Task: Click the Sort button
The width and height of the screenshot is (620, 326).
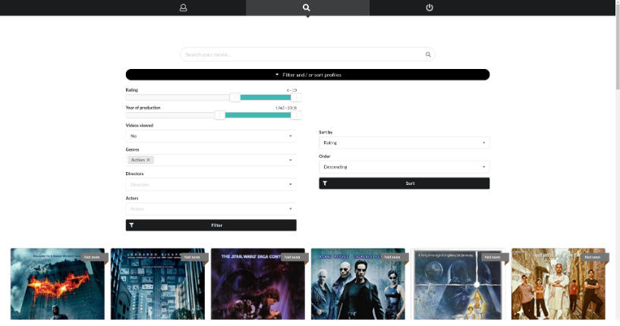Action: [404, 183]
